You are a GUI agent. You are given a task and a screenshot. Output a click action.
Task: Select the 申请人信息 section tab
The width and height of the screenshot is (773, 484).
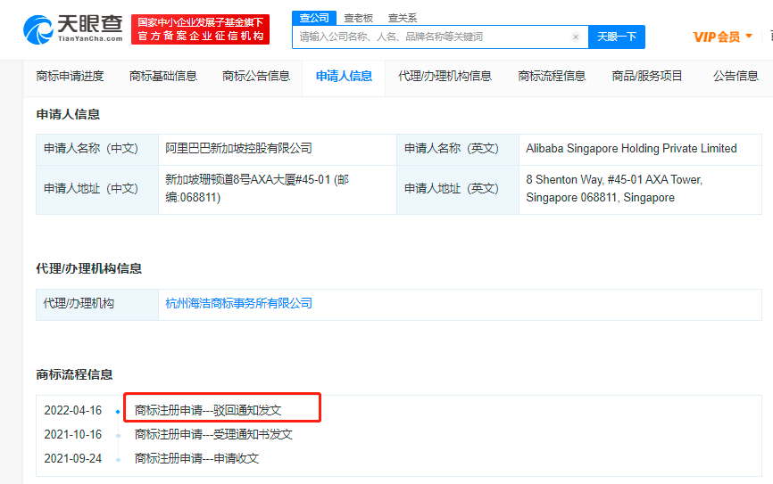coord(344,76)
